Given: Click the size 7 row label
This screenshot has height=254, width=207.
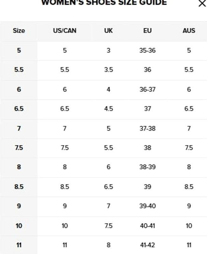Looking at the screenshot, I should (19, 128).
